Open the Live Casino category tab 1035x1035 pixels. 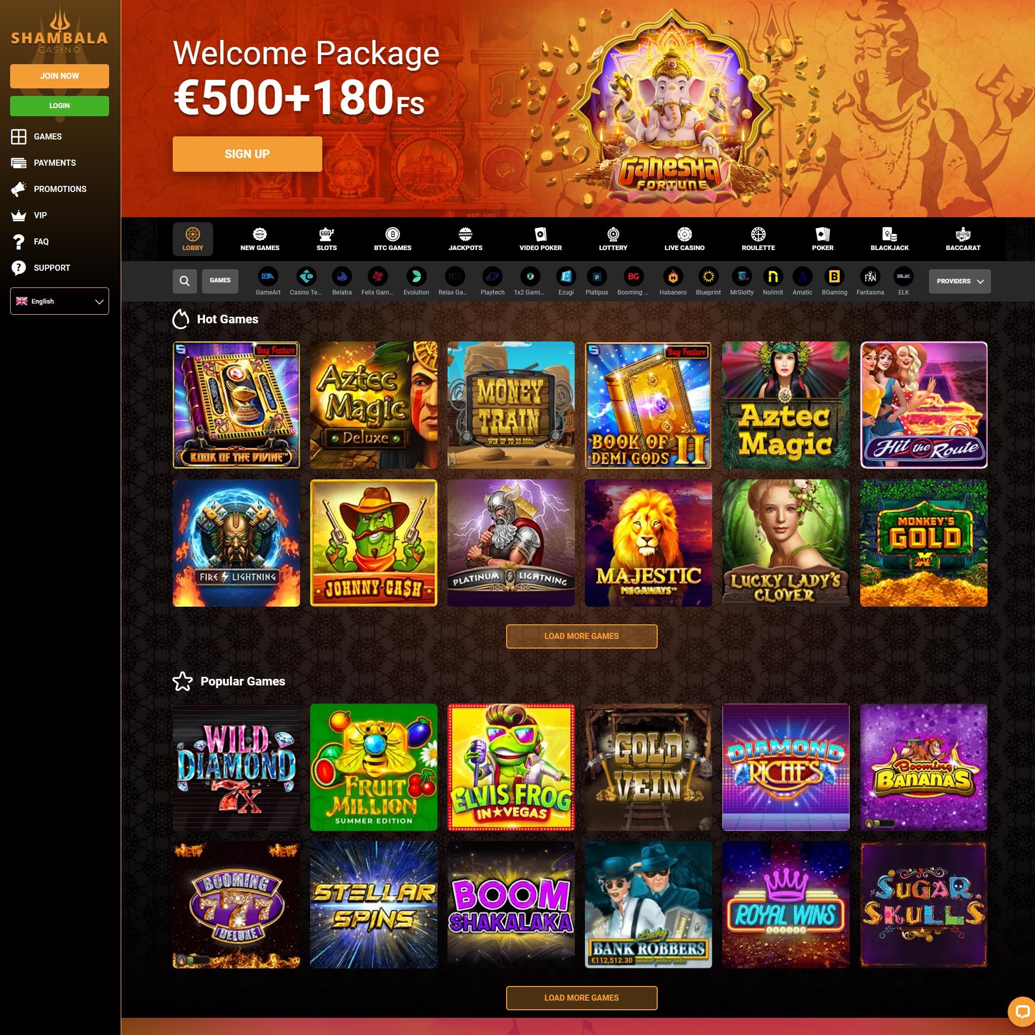point(684,239)
